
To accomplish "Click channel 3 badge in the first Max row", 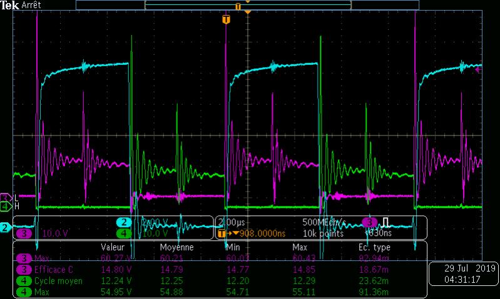I will [24, 258].
